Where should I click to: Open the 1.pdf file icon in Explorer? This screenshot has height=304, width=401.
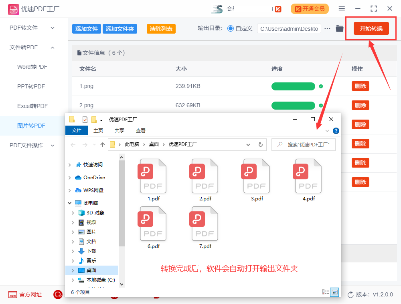coord(152,176)
